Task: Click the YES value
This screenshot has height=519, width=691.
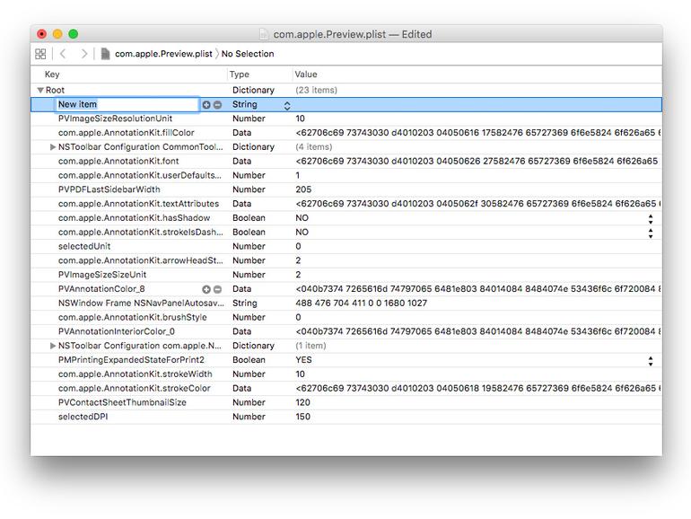Action: point(303,360)
